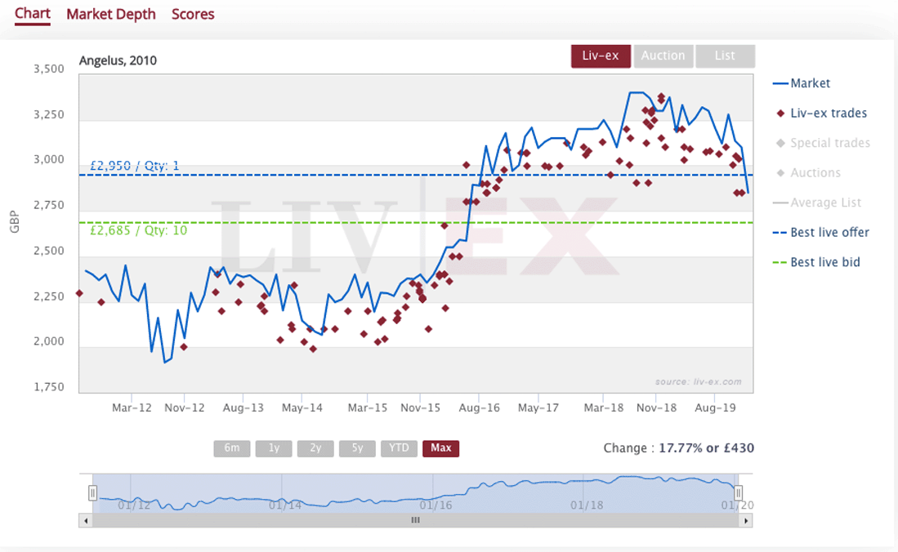
Task: Set chart range to 2y
Action: point(315,448)
